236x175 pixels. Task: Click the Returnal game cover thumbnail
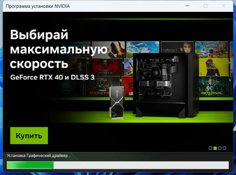point(214,86)
